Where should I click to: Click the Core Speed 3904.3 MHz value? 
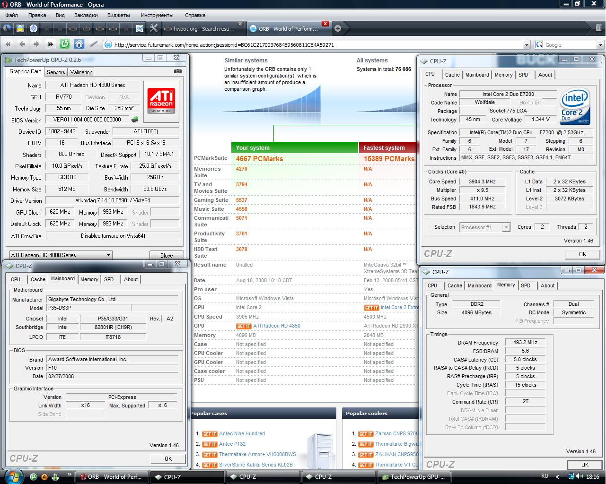pos(482,182)
